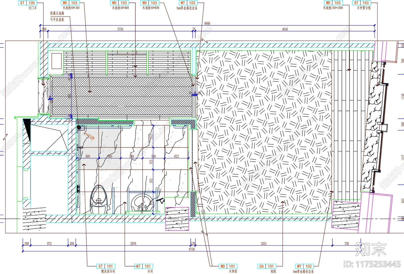The height and width of the screenshot is (274, 404).
Task: Click the 120 dimension value
Action: coord(193,243)
